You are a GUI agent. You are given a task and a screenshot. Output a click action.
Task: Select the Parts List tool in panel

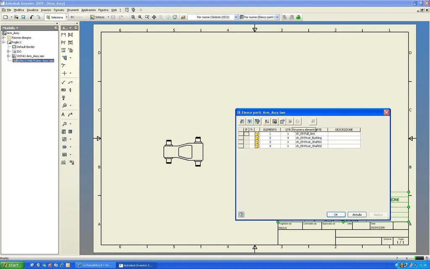coord(64,132)
